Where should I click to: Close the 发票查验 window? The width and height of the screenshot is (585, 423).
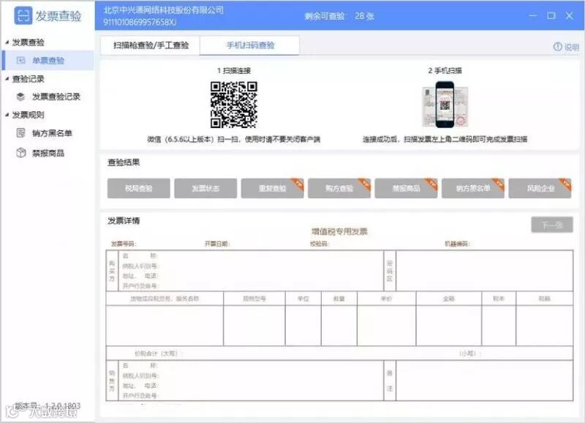point(569,15)
